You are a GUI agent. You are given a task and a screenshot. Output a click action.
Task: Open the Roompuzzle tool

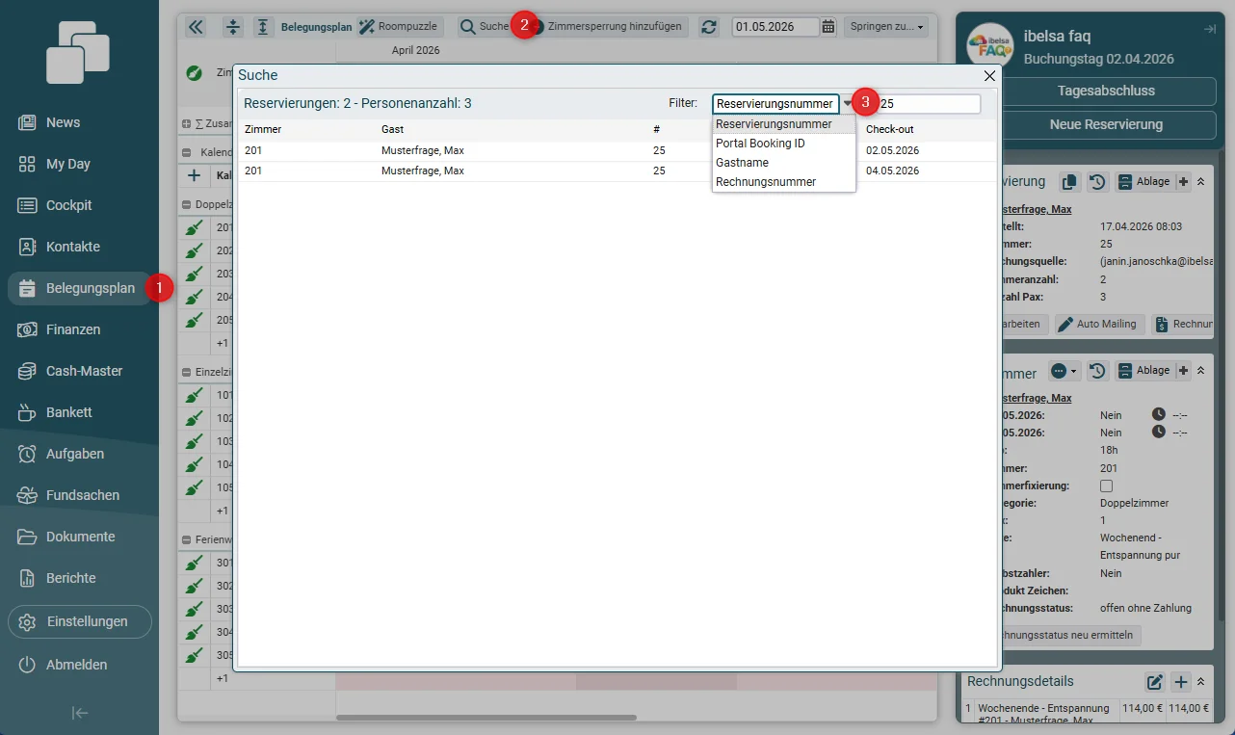(398, 27)
